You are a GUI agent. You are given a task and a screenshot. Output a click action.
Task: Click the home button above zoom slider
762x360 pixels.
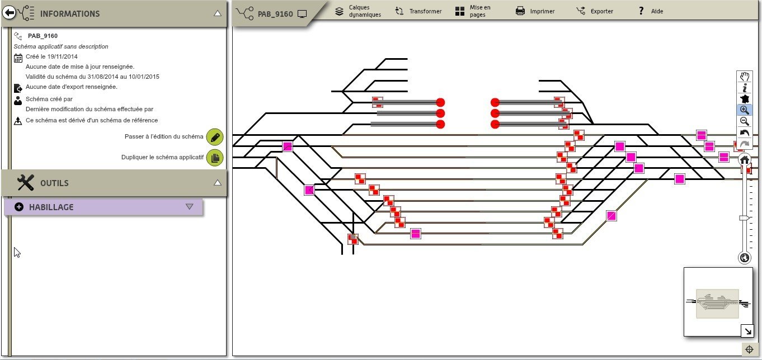(x=745, y=159)
